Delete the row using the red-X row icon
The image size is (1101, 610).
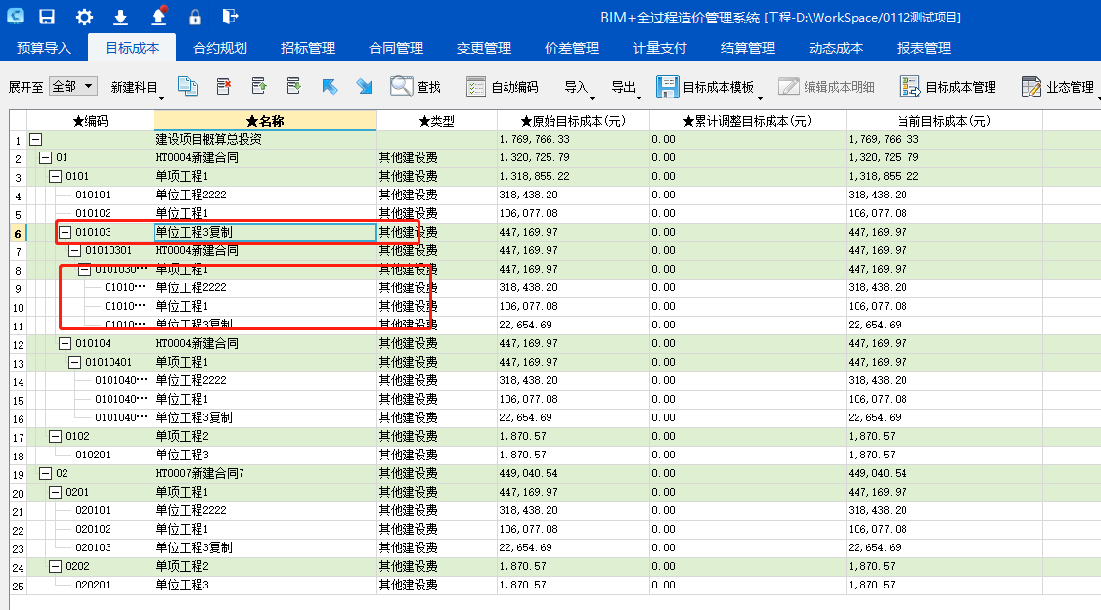224,86
